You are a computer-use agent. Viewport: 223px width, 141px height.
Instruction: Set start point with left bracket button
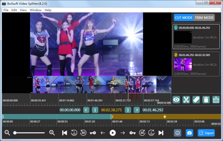tap(95, 110)
